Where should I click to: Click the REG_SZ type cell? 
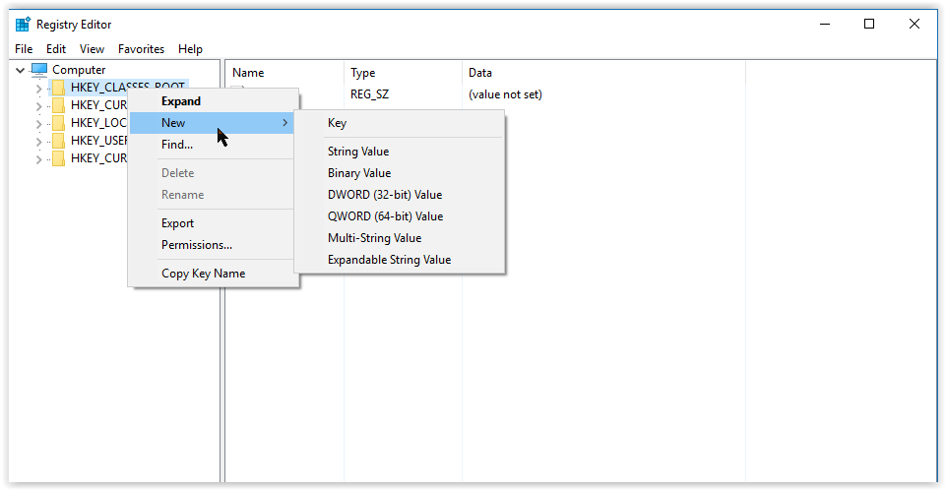(x=370, y=94)
